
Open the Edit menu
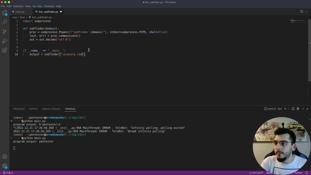point(9,6)
